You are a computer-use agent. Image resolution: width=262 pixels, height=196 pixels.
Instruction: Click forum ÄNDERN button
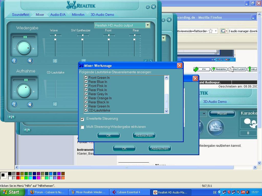point(219,69)
